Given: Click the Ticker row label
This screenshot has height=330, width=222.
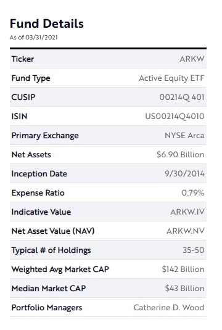Looking at the screenshot, I should point(23,59).
